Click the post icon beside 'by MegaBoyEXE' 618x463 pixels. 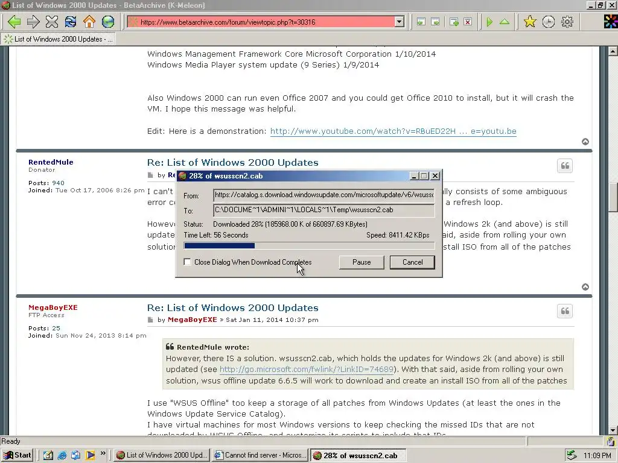point(150,320)
